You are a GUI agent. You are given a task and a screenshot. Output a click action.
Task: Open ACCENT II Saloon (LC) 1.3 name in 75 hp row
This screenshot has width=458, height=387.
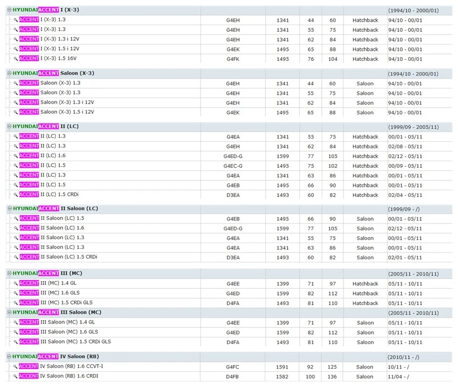[x=52, y=238]
